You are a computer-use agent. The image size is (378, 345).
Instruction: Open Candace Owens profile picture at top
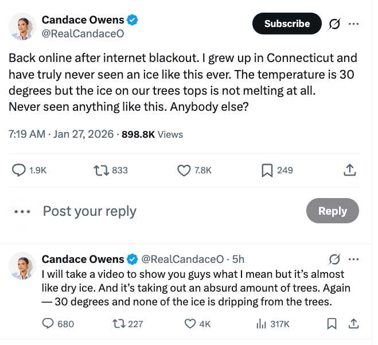[x=23, y=26]
